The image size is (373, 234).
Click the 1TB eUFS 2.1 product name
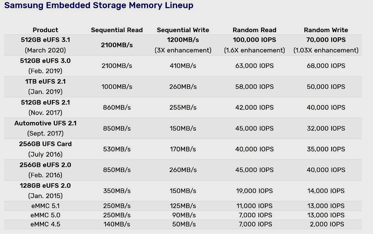(46, 81)
